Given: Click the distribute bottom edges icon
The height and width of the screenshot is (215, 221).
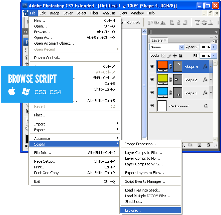Looking at the screenshot, I should [210, 22].
